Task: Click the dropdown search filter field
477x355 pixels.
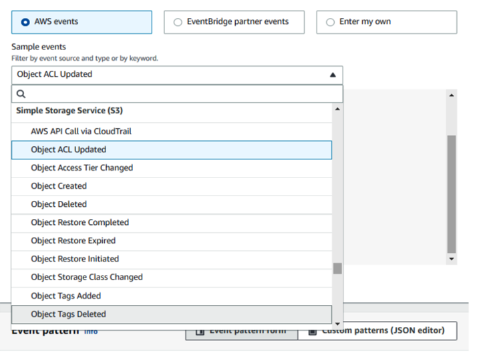Action: tap(177, 94)
